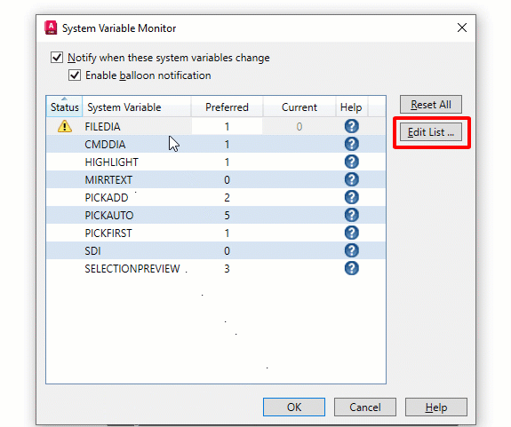This screenshot has height=427, width=511.
Task: Click the CMDDIA preferred value 1
Action: (x=227, y=144)
